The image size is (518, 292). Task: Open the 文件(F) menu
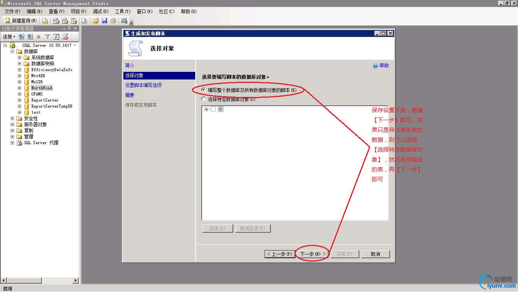[x=13, y=11]
